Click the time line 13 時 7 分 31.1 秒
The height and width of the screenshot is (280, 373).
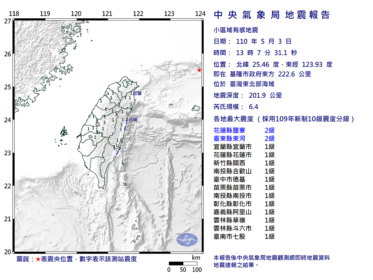(256, 53)
